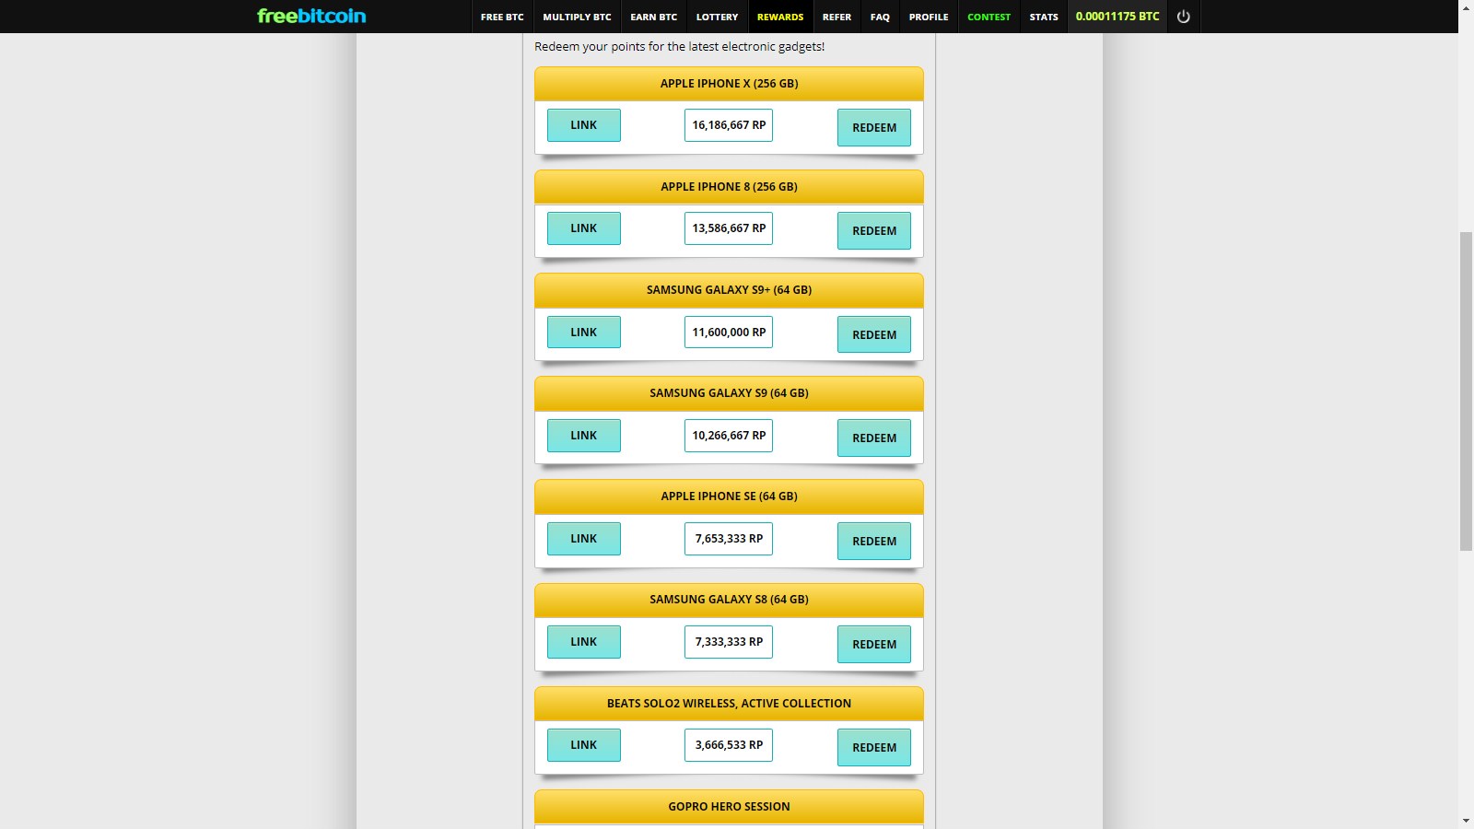Viewport: 1474px width, 829px height.
Task: Click the 3,666,533 RP price box
Action: 729,745
